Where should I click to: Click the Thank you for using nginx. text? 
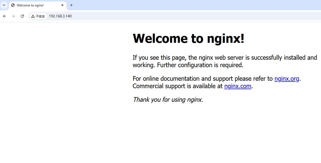(168, 99)
